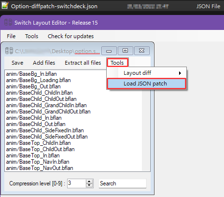Minimize the option.szs child window
The image size is (224, 197).
(109, 51)
